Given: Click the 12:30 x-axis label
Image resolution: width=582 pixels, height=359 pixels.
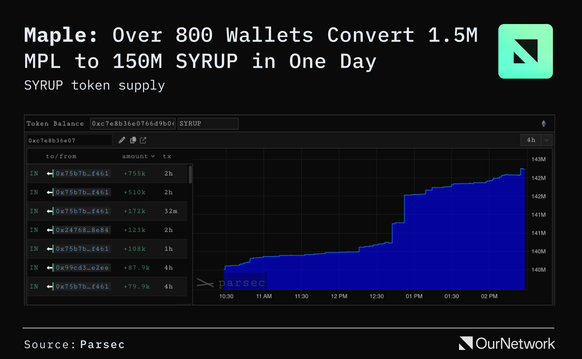Looking at the screenshot, I should pyautogui.click(x=377, y=296).
